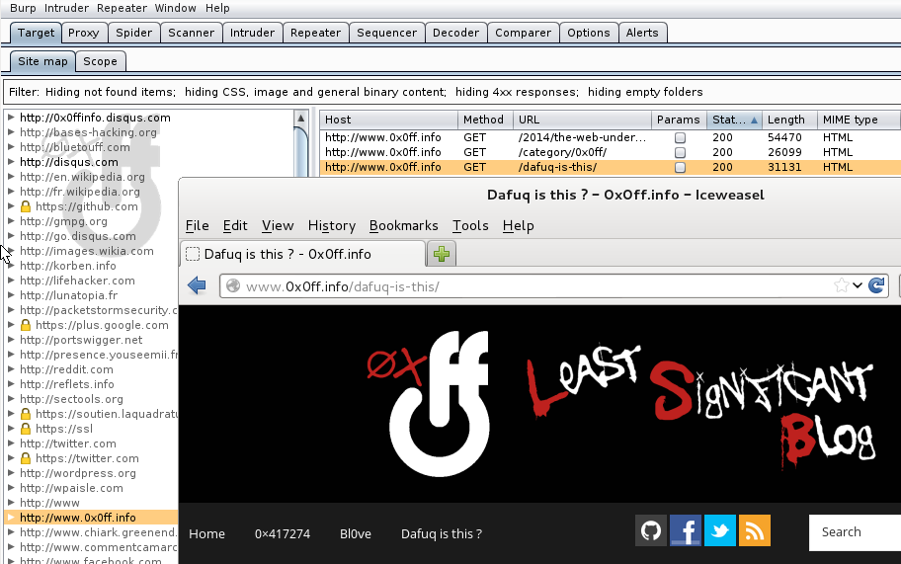This screenshot has width=901, height=564.
Task: Open Iceweasel Bookmarks menu
Action: click(x=403, y=226)
